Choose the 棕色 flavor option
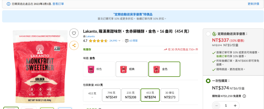 pos(99,69)
